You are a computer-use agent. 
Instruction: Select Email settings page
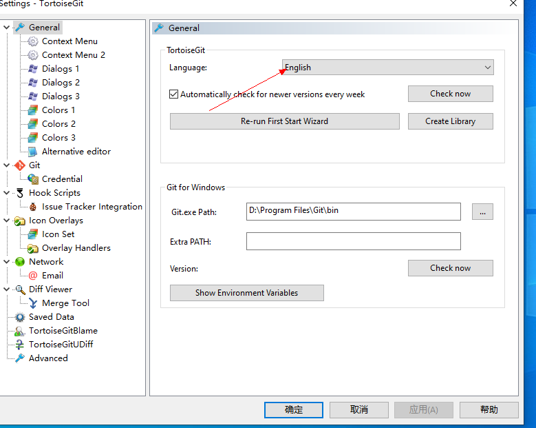pyautogui.click(x=53, y=276)
